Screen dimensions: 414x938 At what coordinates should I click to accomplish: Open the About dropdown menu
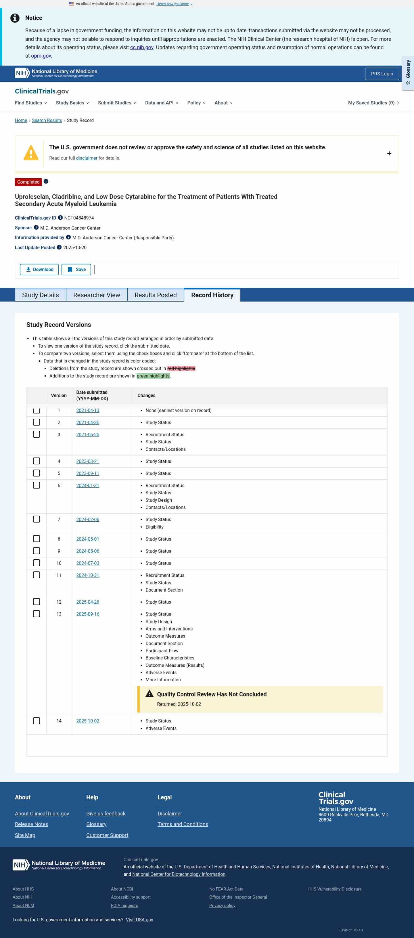coord(223,103)
